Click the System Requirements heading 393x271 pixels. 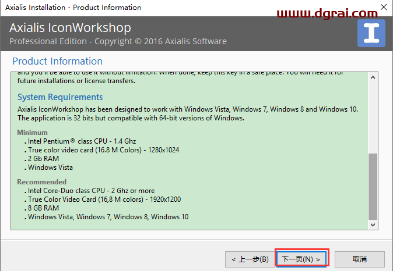[60, 97]
